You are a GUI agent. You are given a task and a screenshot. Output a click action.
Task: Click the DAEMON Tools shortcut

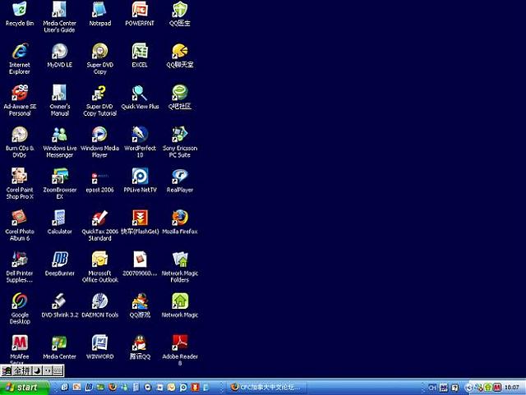coord(100,301)
